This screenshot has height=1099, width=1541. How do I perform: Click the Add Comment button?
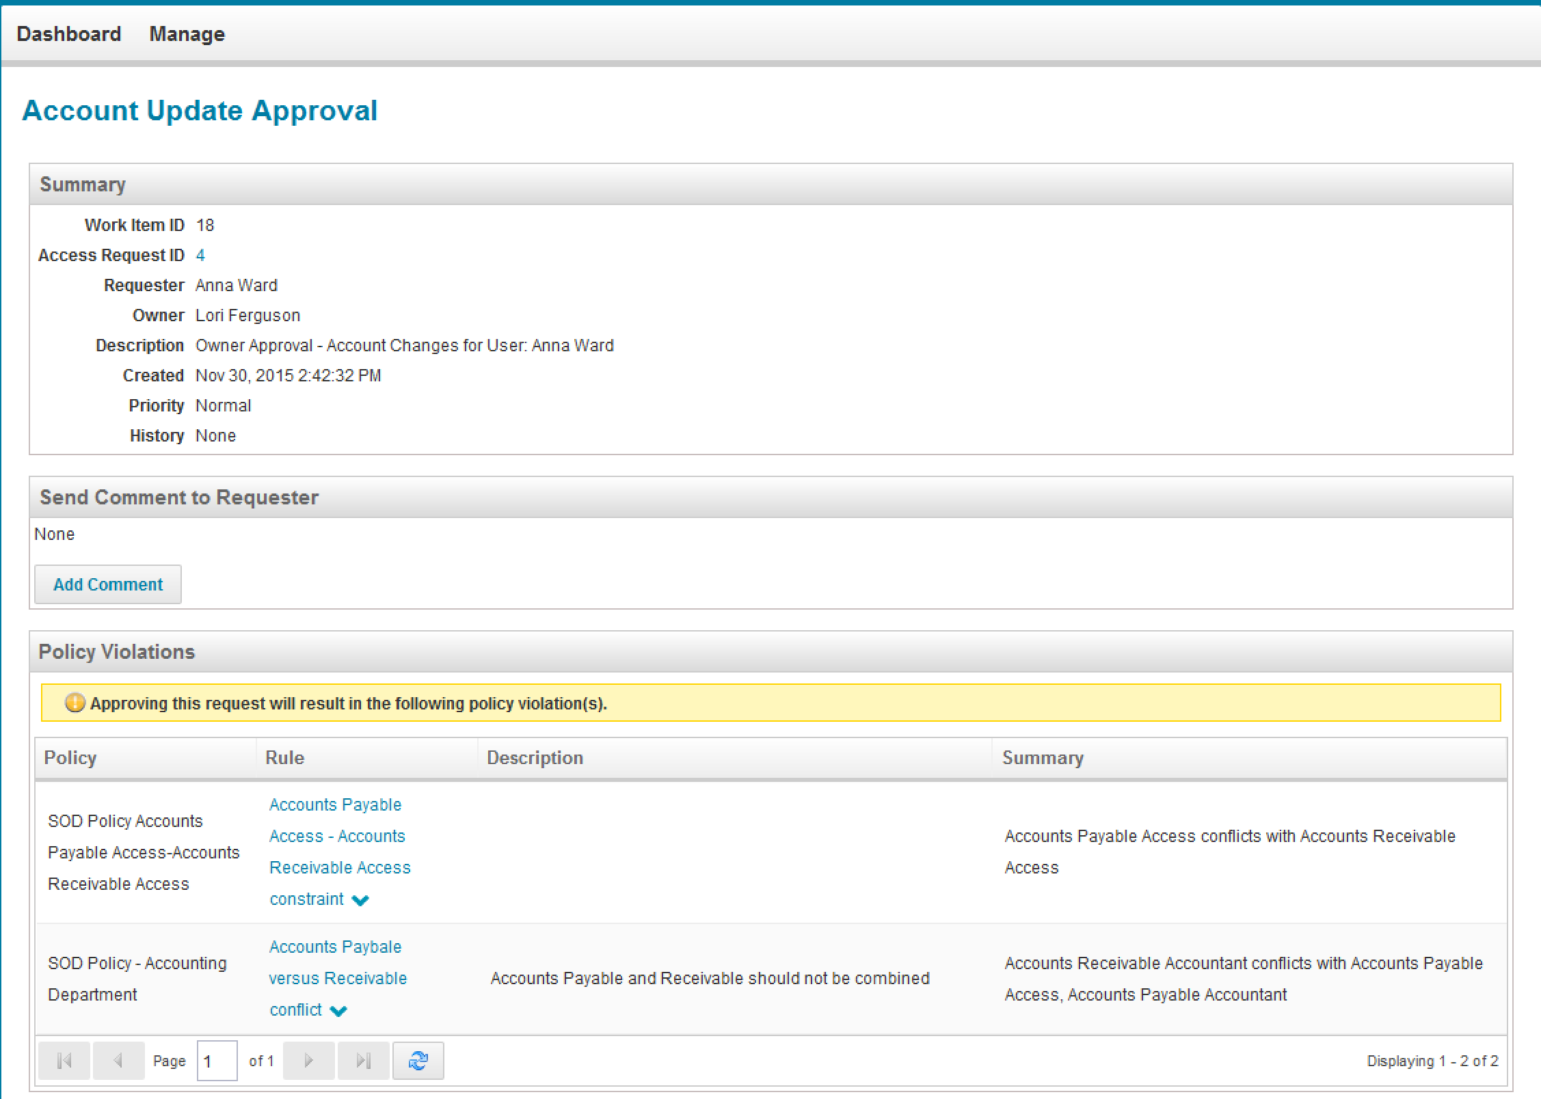[x=108, y=584]
